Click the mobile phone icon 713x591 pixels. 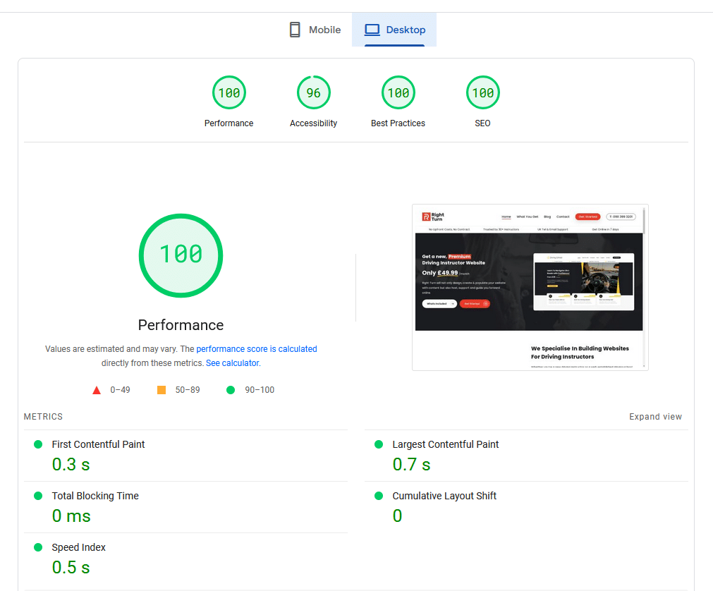click(295, 30)
